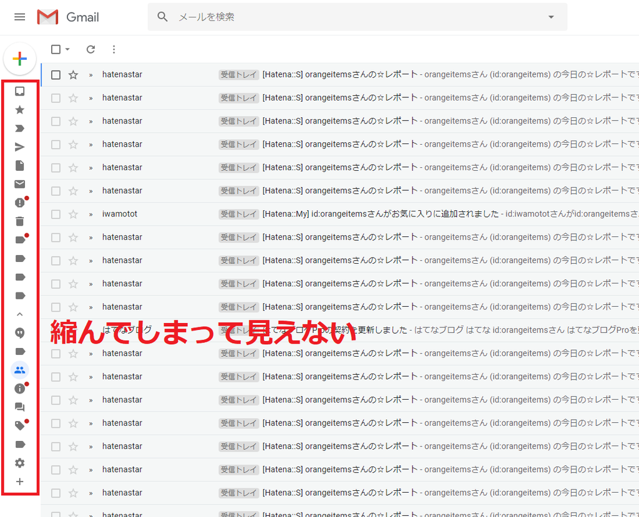Open Spam exclamation icon
This screenshot has height=517, width=639.
click(x=19, y=203)
